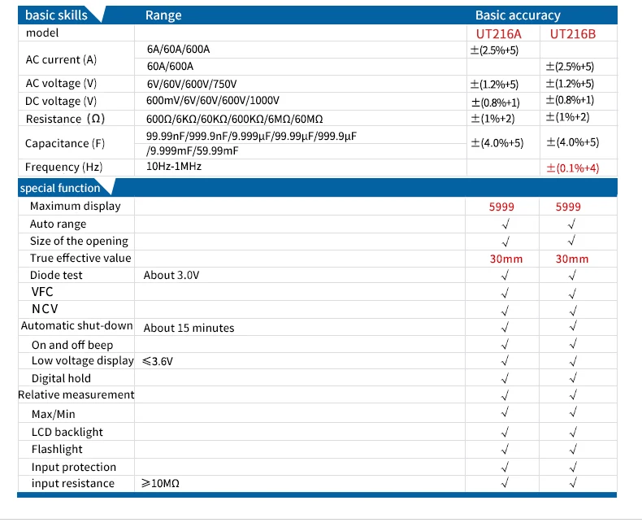Screen dimensions: 642x527
Task: Click the 'About 15 minutes' shut-down value
Action: [189, 328]
